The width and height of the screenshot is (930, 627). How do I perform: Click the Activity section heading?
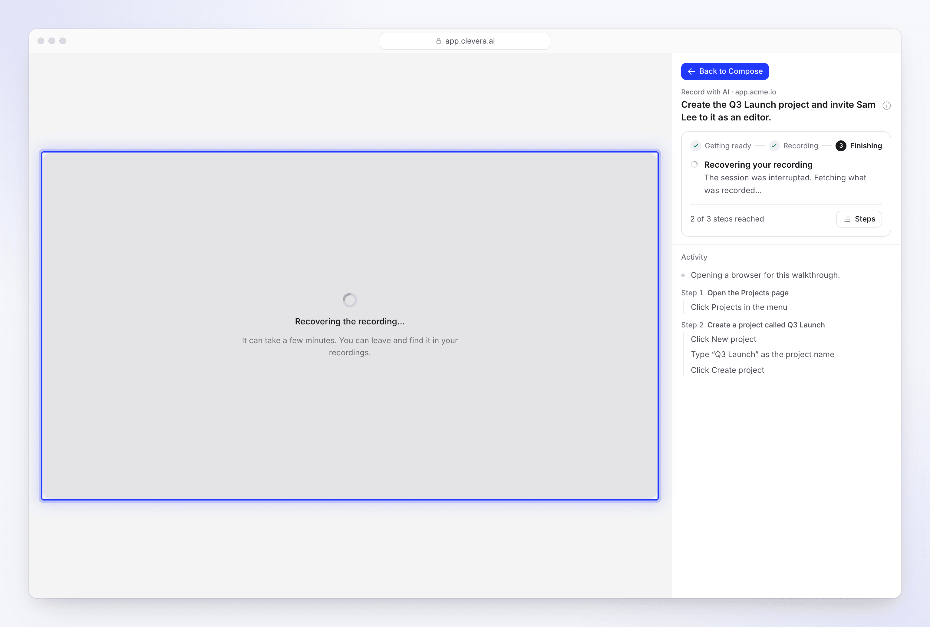coord(694,257)
